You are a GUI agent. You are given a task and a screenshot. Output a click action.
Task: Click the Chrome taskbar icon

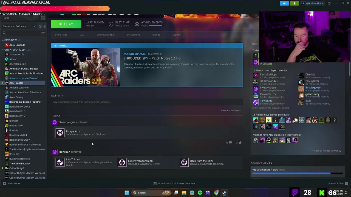tap(216, 193)
